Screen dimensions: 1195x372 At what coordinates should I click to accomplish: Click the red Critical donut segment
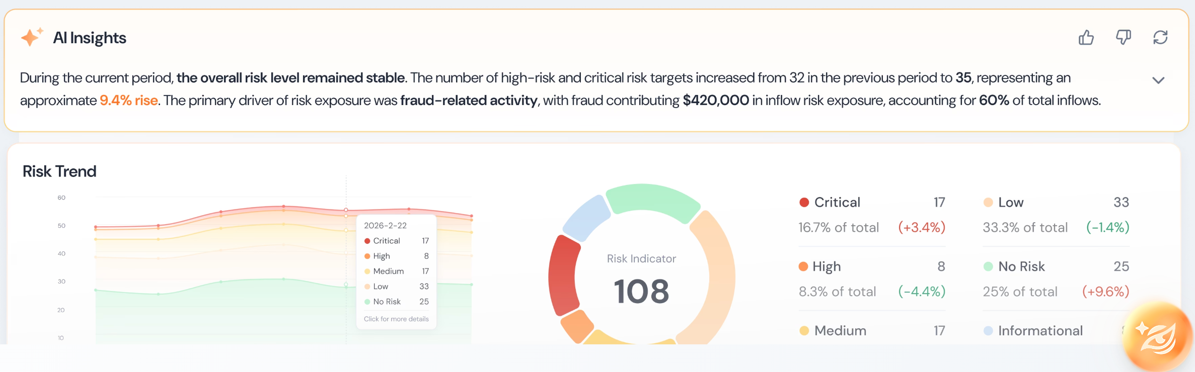click(564, 275)
